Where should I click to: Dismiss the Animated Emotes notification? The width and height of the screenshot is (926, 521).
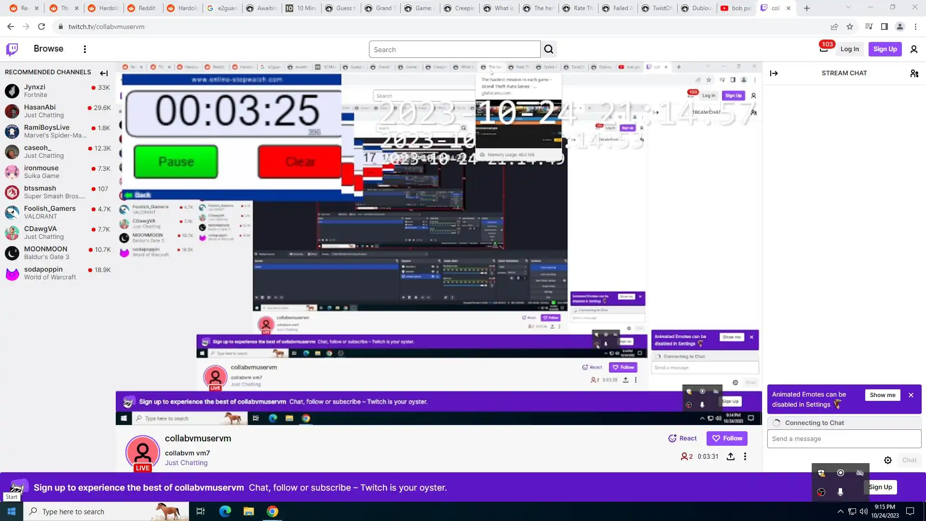point(911,395)
